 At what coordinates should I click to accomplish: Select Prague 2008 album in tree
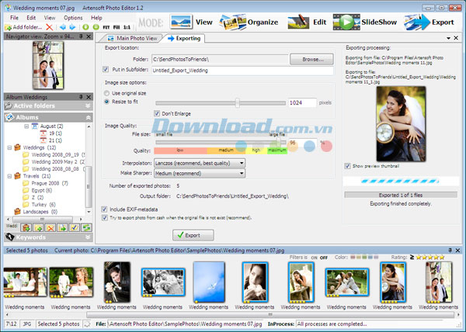point(49,183)
